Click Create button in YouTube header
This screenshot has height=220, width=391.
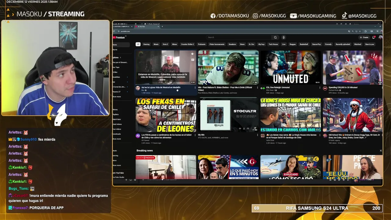point(364,38)
